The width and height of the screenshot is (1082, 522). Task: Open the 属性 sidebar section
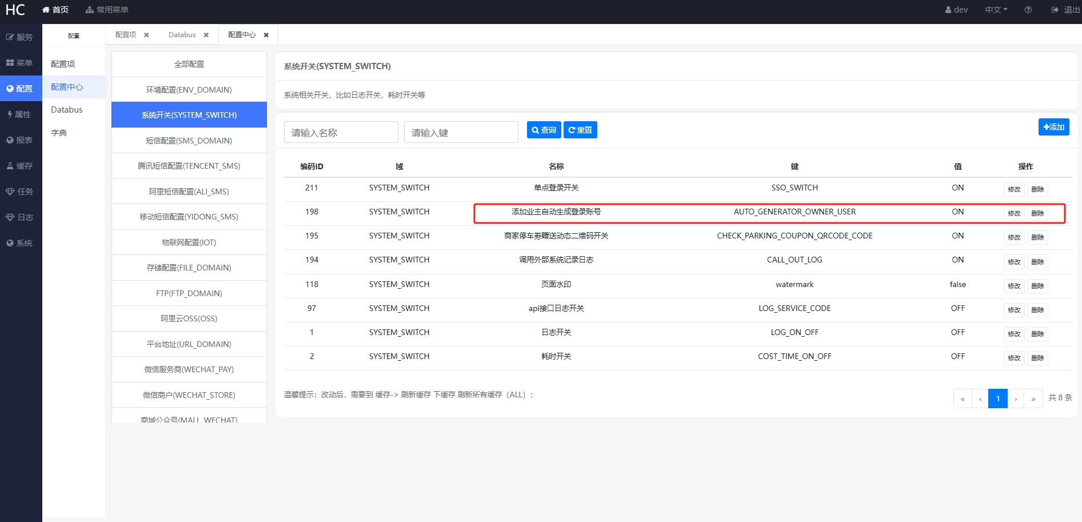tap(21, 114)
